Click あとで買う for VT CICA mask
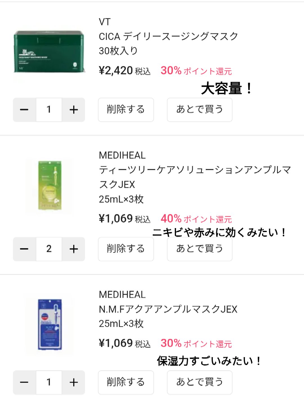 [x=200, y=110]
